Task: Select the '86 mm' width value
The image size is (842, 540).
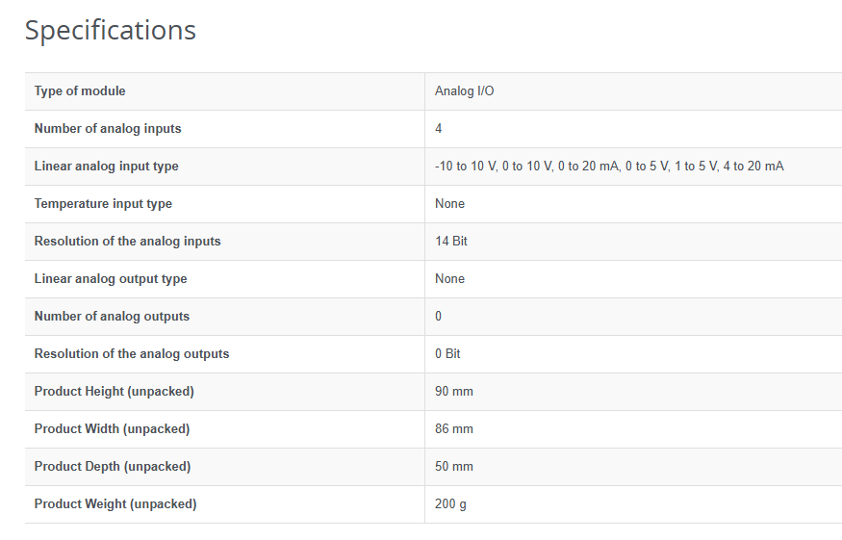Action: tap(454, 429)
